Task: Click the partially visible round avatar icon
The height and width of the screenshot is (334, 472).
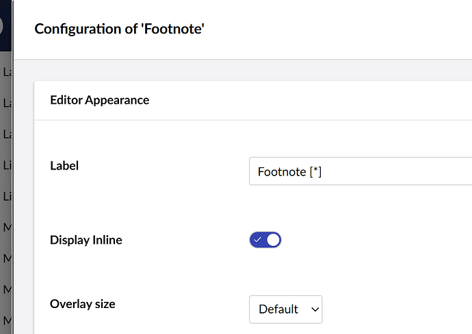Action: point(2,27)
